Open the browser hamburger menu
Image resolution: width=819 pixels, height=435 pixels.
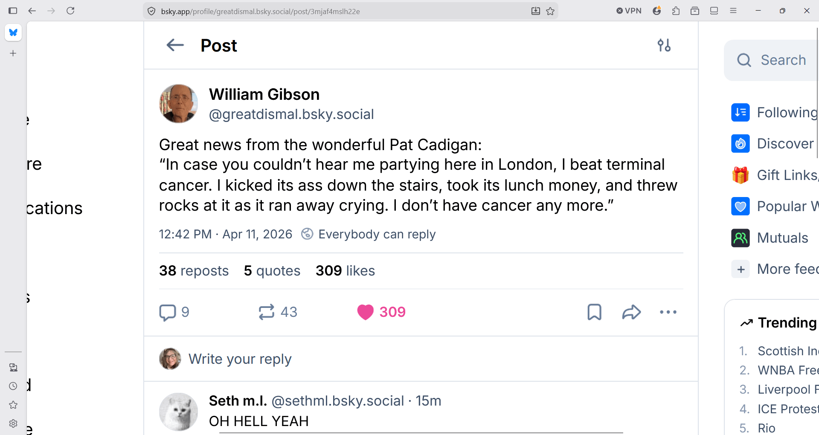[733, 11]
